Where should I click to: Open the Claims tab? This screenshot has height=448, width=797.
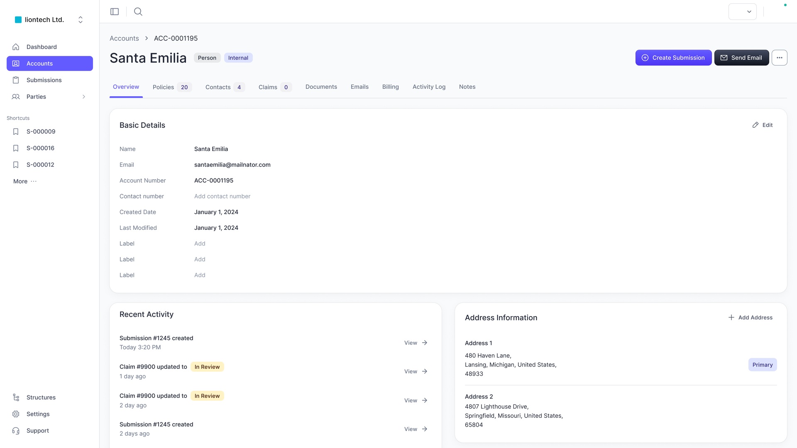(x=275, y=87)
